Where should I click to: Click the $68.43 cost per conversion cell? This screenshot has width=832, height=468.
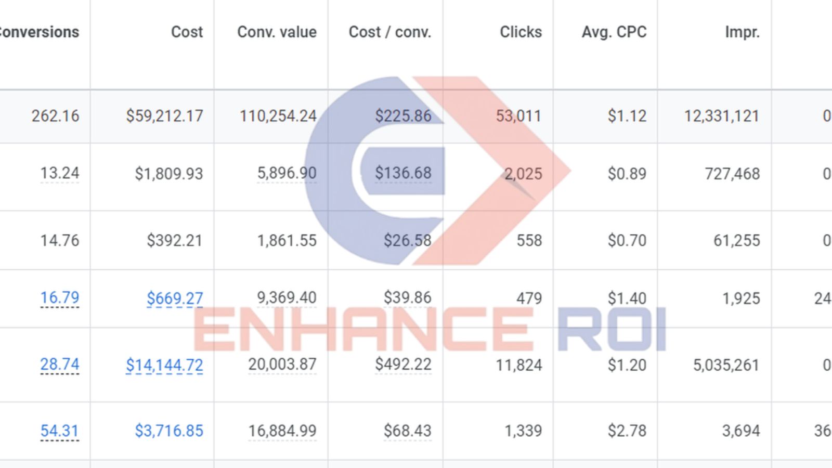tap(408, 431)
